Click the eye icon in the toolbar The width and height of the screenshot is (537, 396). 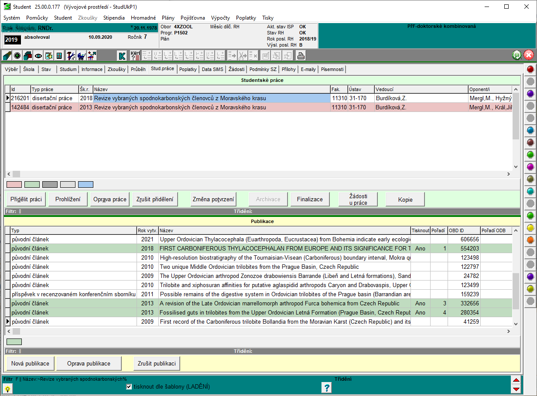[x=38, y=56]
